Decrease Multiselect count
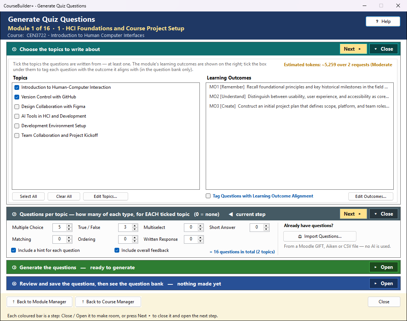Viewport: 407px width, 321px height. (x=201, y=229)
